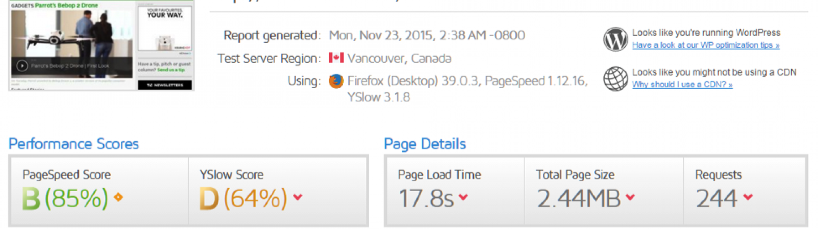Click the CDN globe icon
The width and height of the screenshot is (818, 229).
coord(615,79)
